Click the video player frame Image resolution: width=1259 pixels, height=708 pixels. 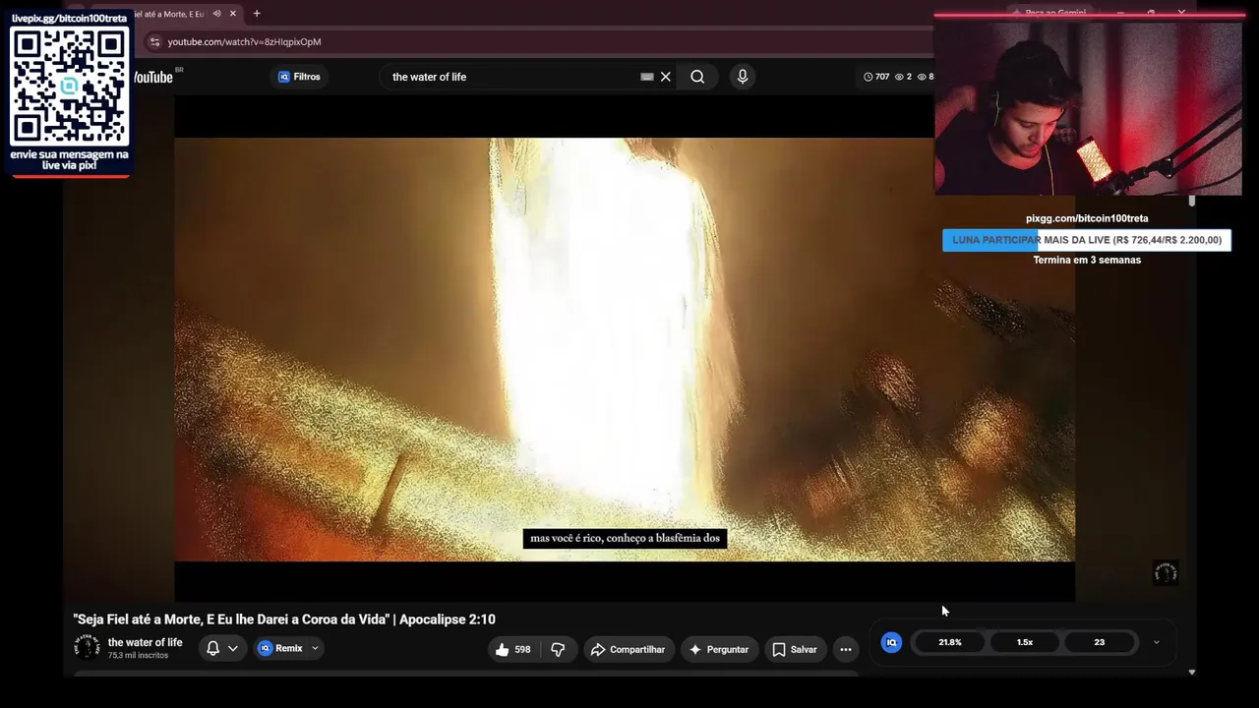click(x=625, y=349)
